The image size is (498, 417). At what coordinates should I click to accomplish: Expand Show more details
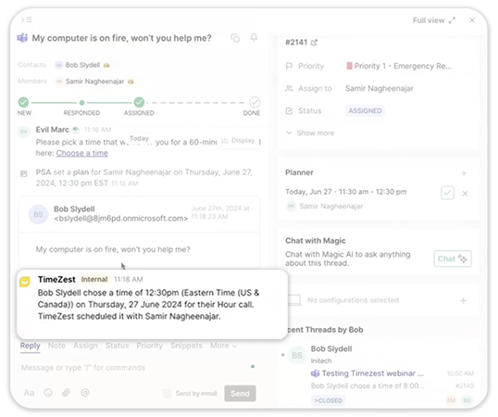[x=310, y=133]
